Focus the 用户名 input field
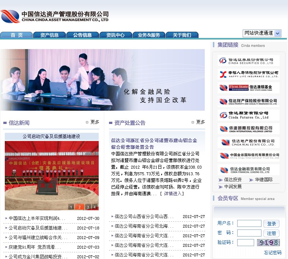Viewport: 288px width, 259px height. (x=249, y=224)
